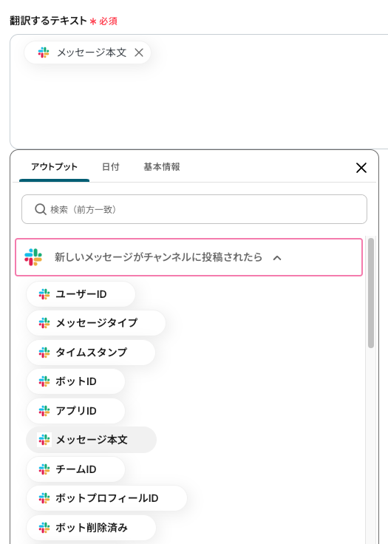Insert the メッセージタイプ output
The width and height of the screenshot is (388, 544).
96,323
